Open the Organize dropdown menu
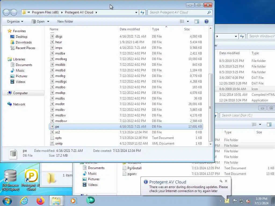This screenshot has width=275, height=206. [x=15, y=21]
